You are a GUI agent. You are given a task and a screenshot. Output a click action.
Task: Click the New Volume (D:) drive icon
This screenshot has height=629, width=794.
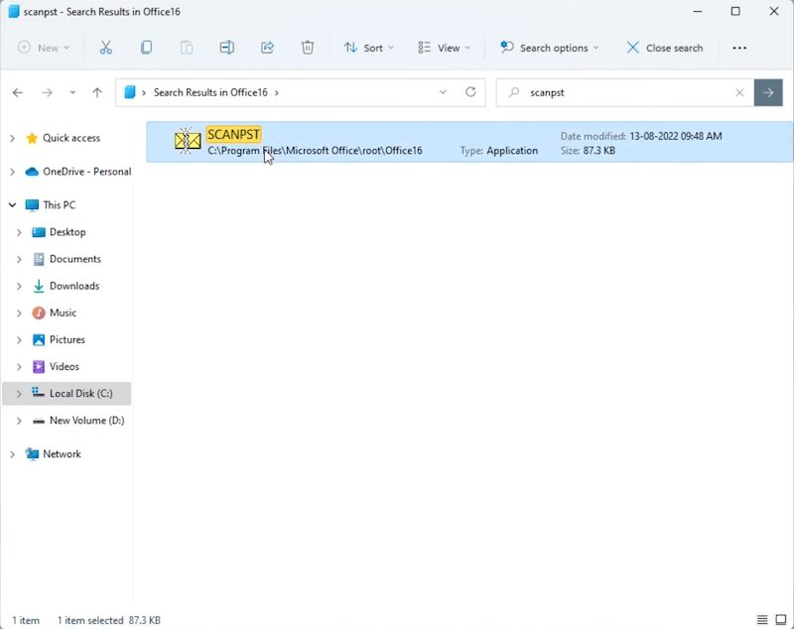tap(39, 421)
